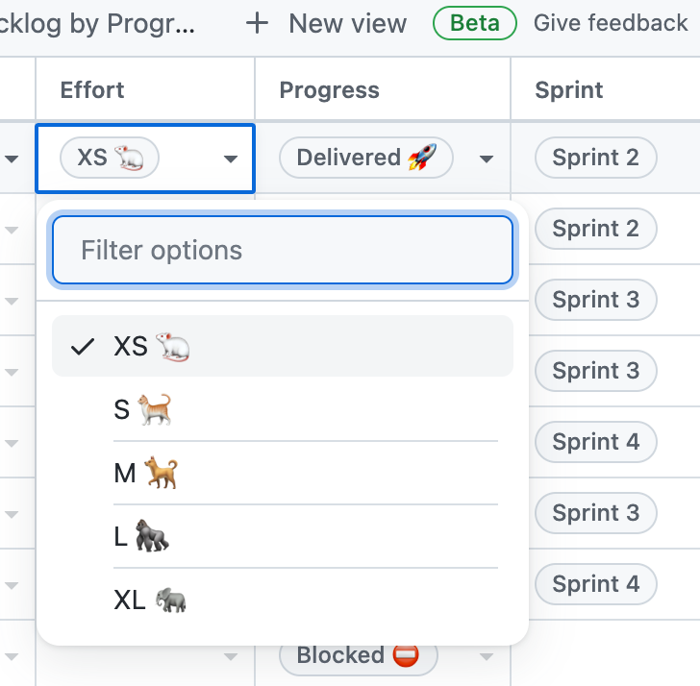Click the plus icon for New view
Screen dimensions: 700x686
(257, 23)
